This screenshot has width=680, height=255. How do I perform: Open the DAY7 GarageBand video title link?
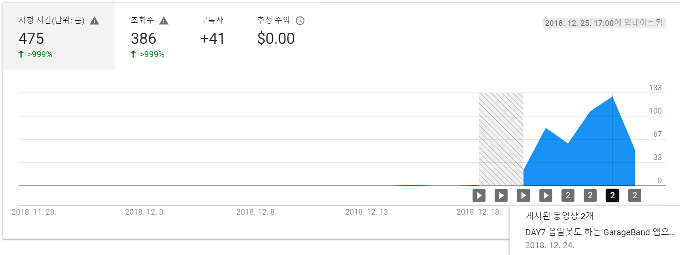599,232
